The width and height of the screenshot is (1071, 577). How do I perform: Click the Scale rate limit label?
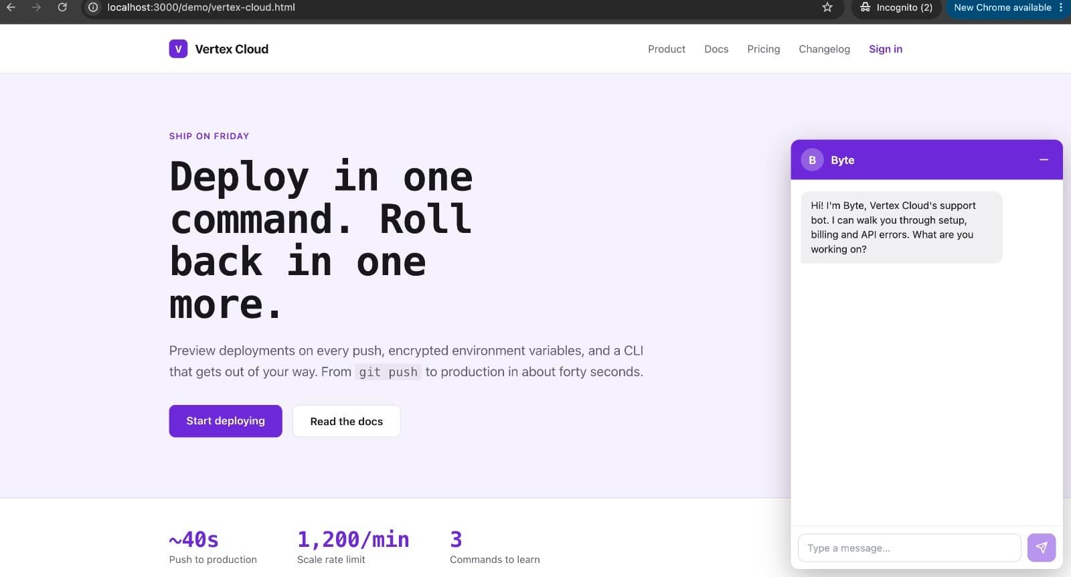click(x=331, y=560)
